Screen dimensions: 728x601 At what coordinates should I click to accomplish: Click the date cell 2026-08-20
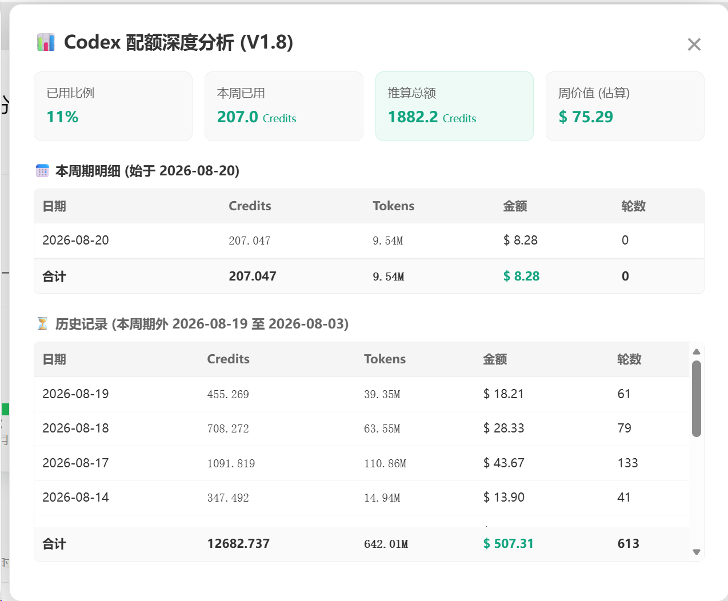click(75, 241)
